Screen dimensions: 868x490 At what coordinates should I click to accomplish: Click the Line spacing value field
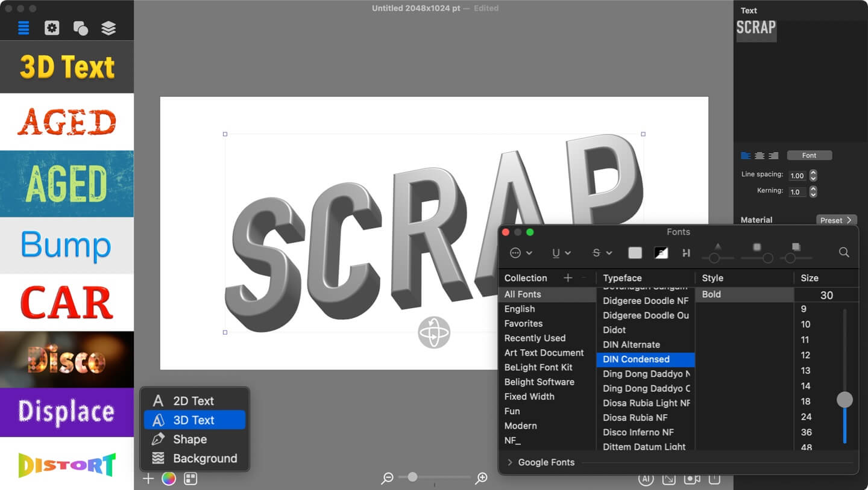(x=797, y=176)
